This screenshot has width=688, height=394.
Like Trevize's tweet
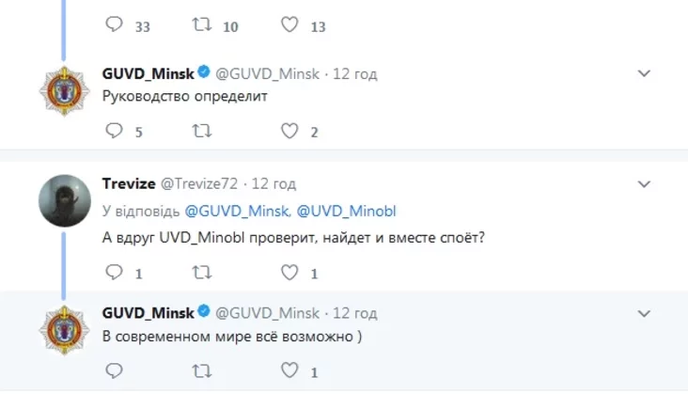[289, 273]
